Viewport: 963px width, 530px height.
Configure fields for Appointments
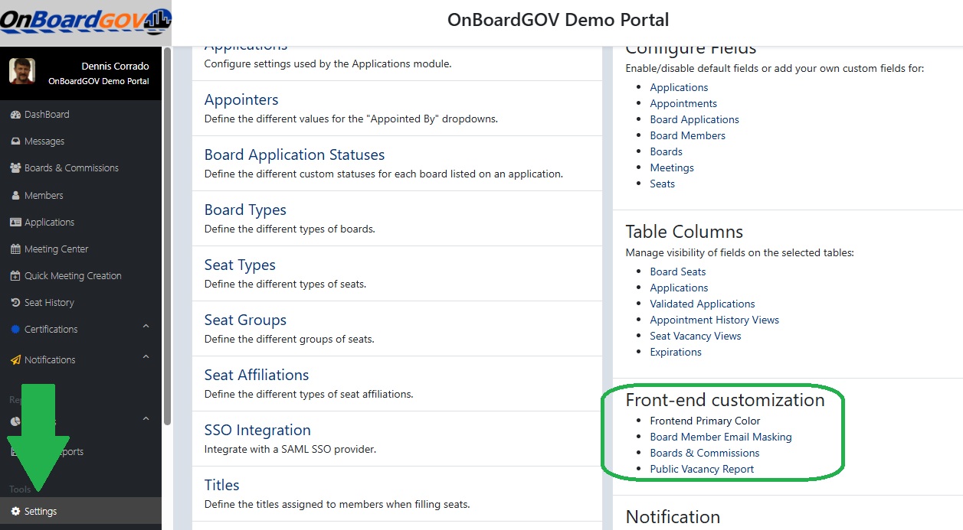(683, 103)
